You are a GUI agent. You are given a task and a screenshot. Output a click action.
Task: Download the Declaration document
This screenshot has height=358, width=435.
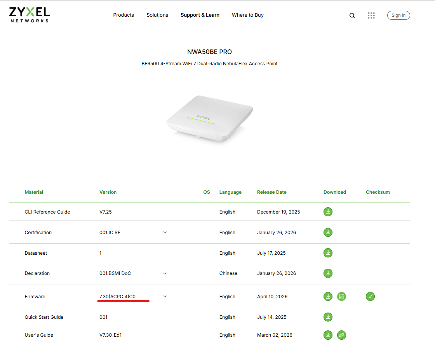tap(328, 273)
